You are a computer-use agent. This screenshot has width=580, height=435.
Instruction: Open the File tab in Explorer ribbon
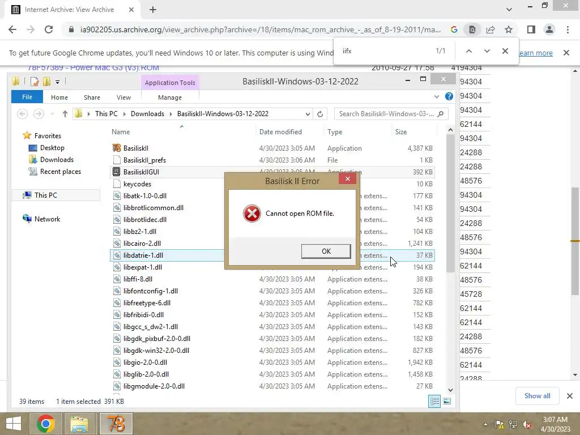coord(27,97)
